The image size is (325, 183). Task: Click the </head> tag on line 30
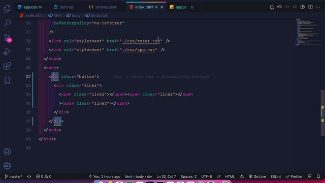tap(52, 59)
